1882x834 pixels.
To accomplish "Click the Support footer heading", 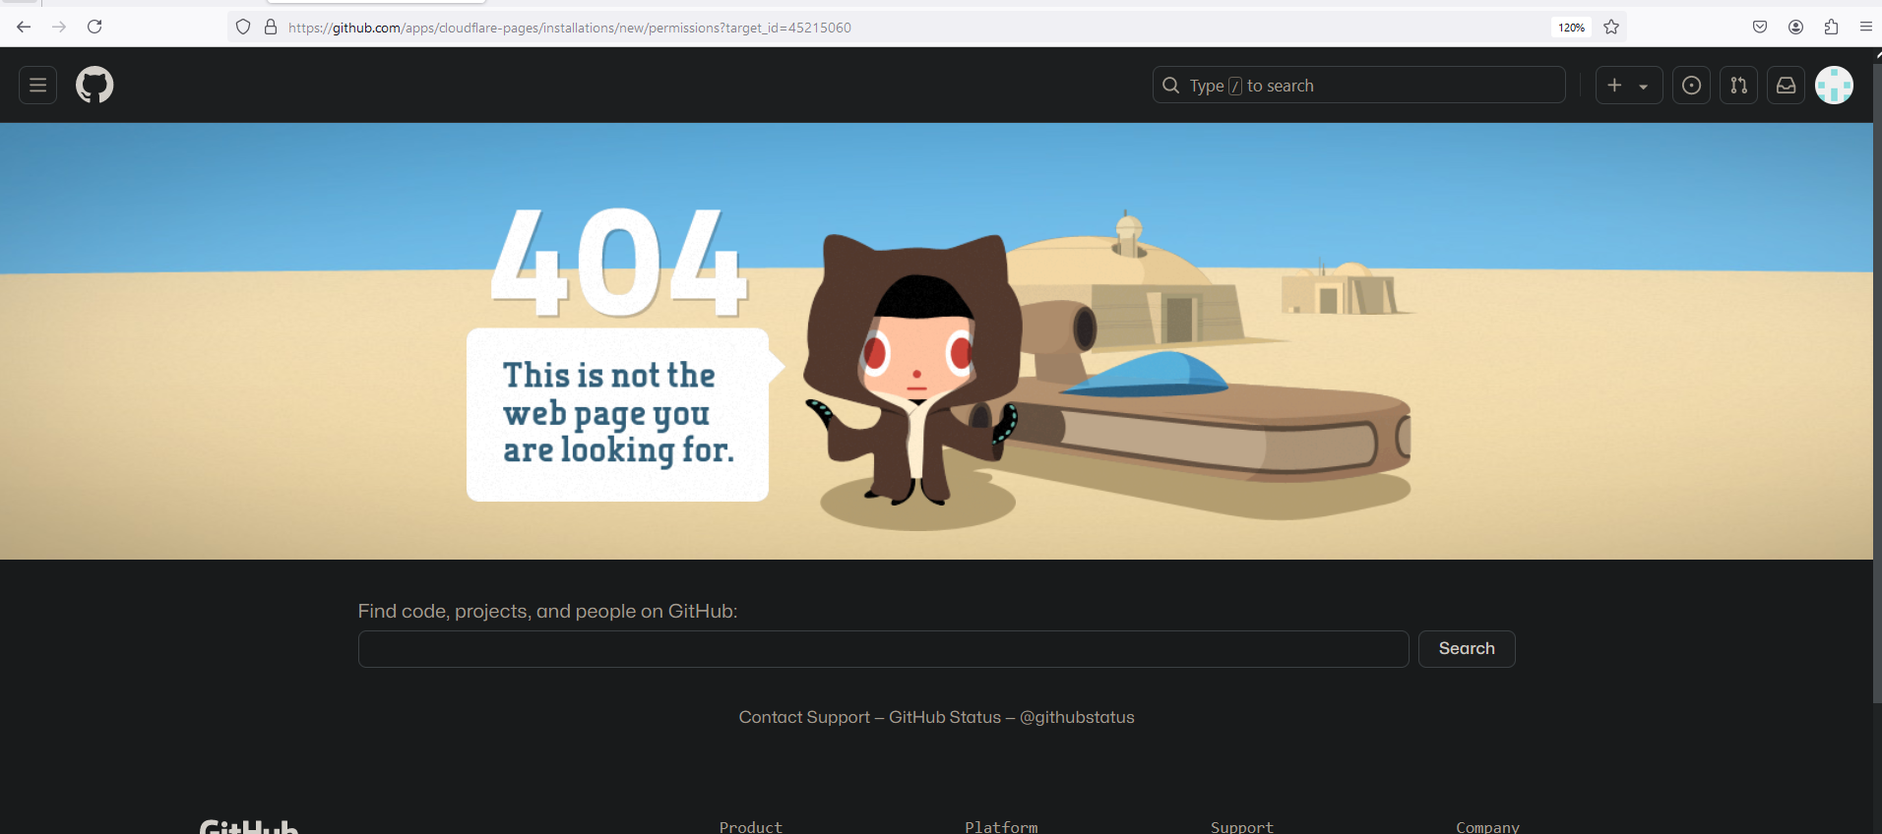I will point(1242,827).
